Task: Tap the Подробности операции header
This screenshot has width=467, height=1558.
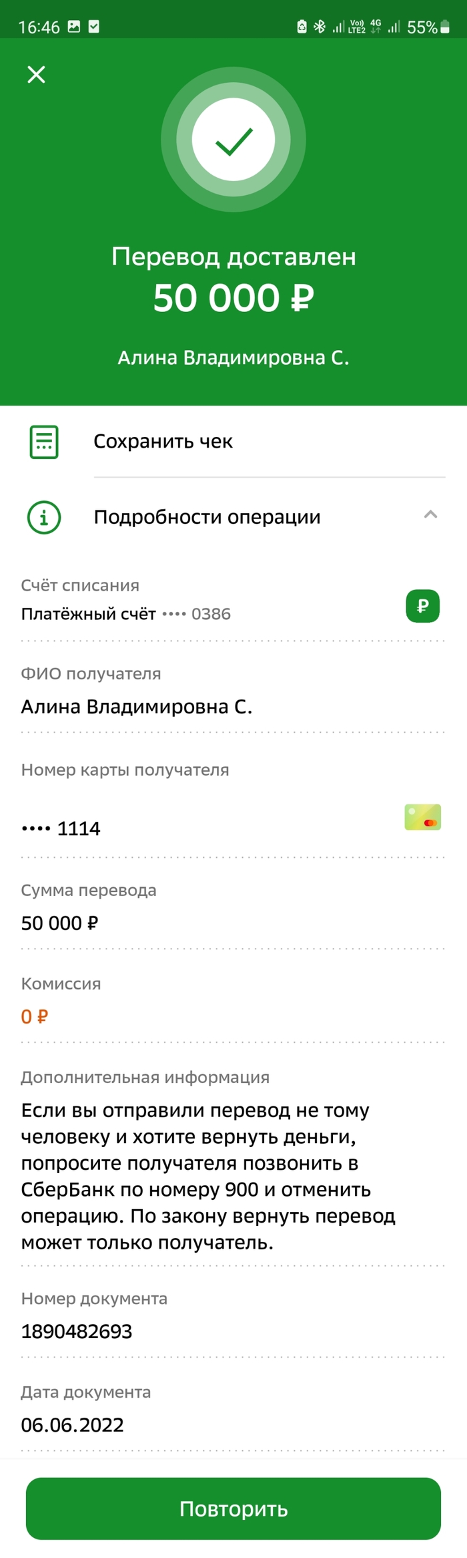Action: (x=207, y=517)
